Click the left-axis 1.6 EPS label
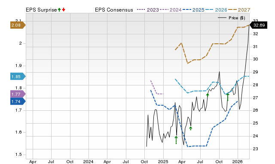This screenshot has width=275, height=164. pyautogui.click(x=18, y=132)
